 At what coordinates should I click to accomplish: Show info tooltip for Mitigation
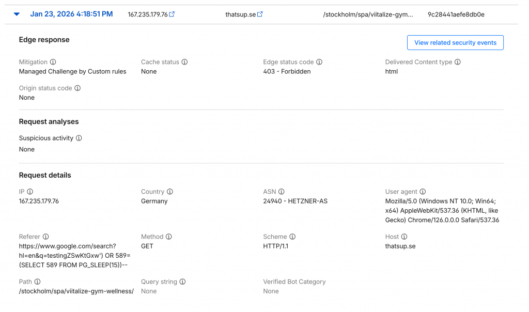53,62
